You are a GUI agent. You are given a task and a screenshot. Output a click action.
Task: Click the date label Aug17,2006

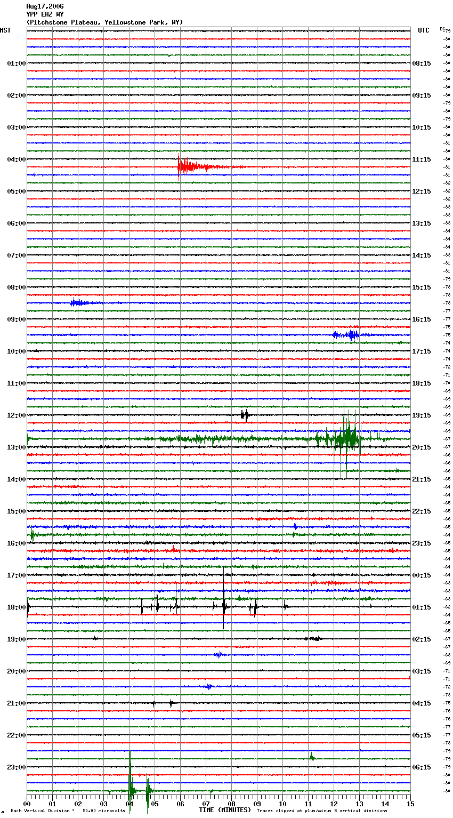coord(45,6)
